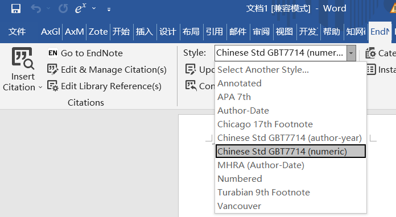396x217 pixels.
Task: Click the Go to EndNote label
Action: click(92, 53)
